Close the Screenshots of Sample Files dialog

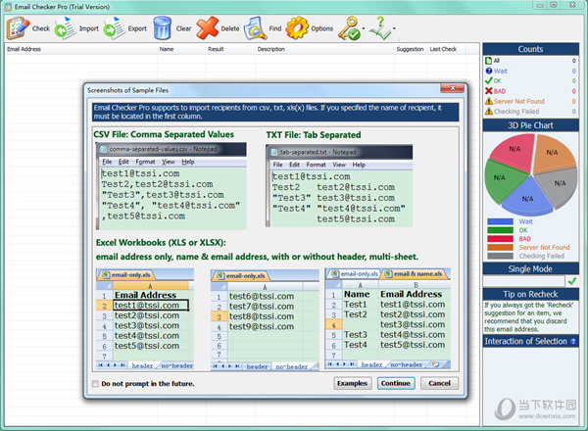452,88
